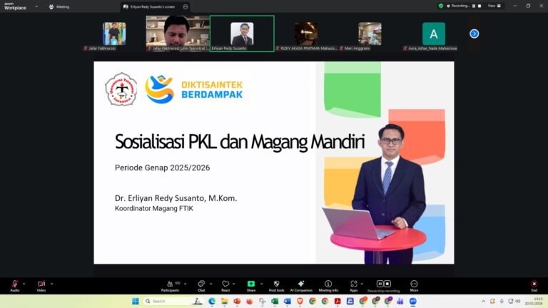Viewport: 548px width, 308px height.
Task: Open File Explorer from taskbar
Action: 224,301
